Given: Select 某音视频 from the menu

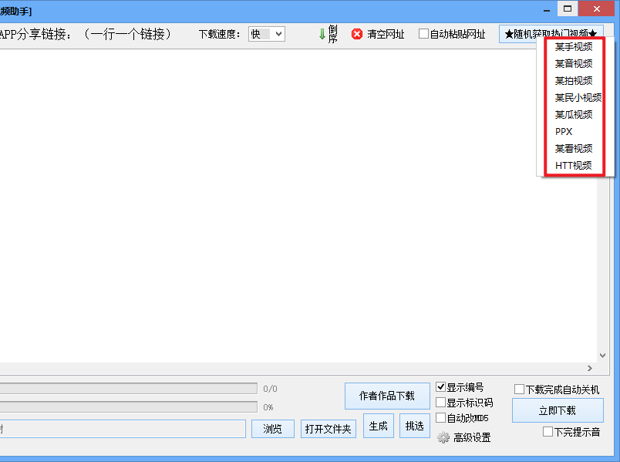Looking at the screenshot, I should click(574, 64).
